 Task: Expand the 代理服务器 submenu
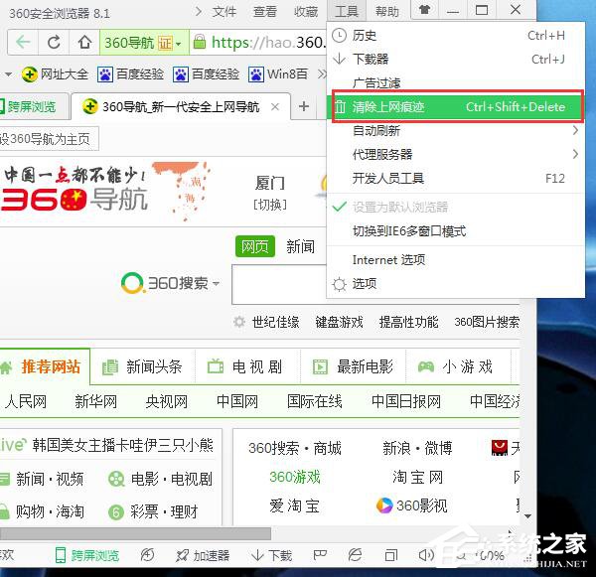[455, 155]
